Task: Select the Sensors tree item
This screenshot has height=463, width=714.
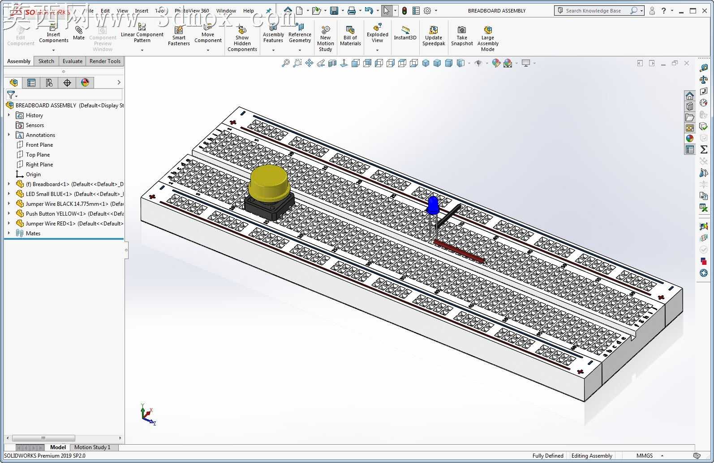Action: coord(35,125)
